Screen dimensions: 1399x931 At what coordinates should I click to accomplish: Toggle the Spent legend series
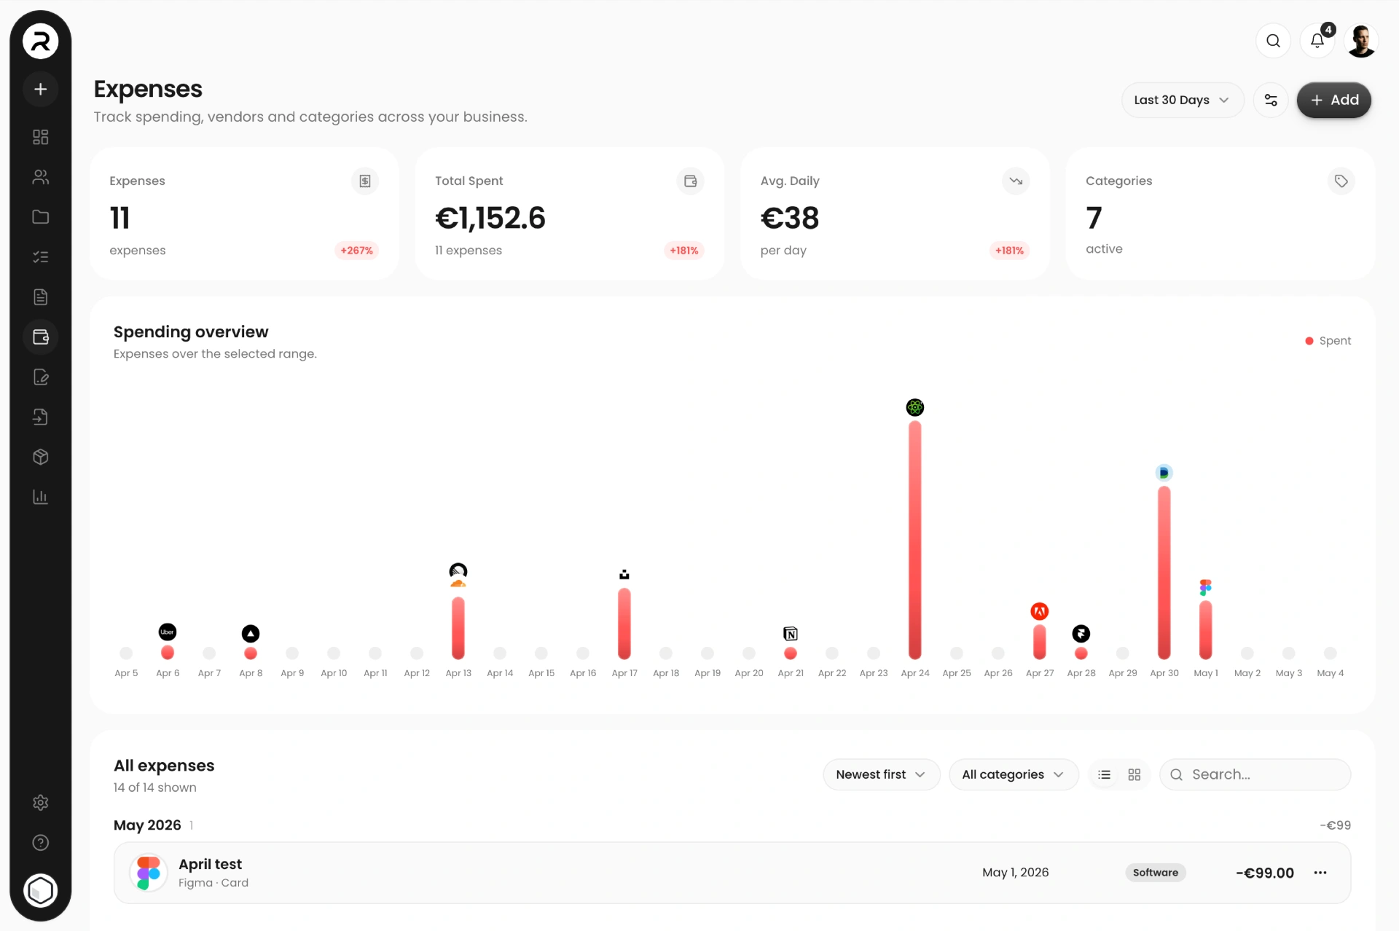point(1328,341)
